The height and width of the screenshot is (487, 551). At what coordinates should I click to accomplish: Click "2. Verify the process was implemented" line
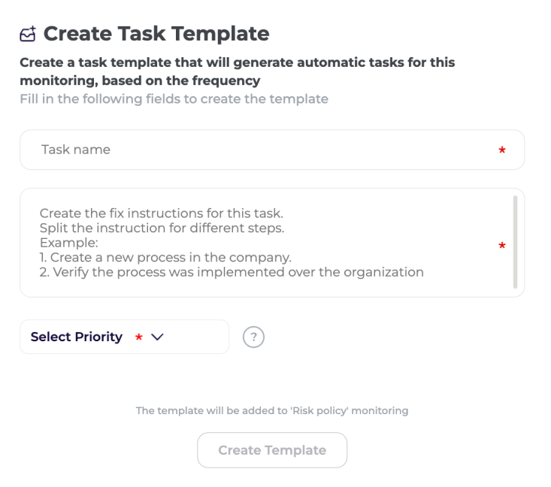point(232,272)
